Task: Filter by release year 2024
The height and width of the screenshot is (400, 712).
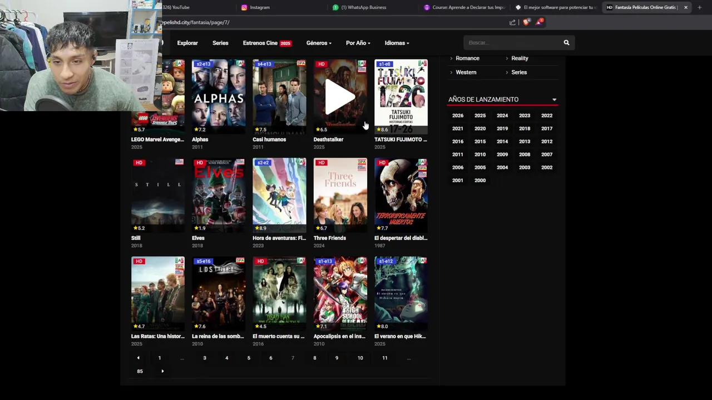Action: [502, 116]
